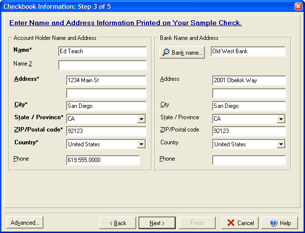Click the 1234 Main St address field
Image resolution: width=305 pixels, height=233 pixels.
point(106,80)
